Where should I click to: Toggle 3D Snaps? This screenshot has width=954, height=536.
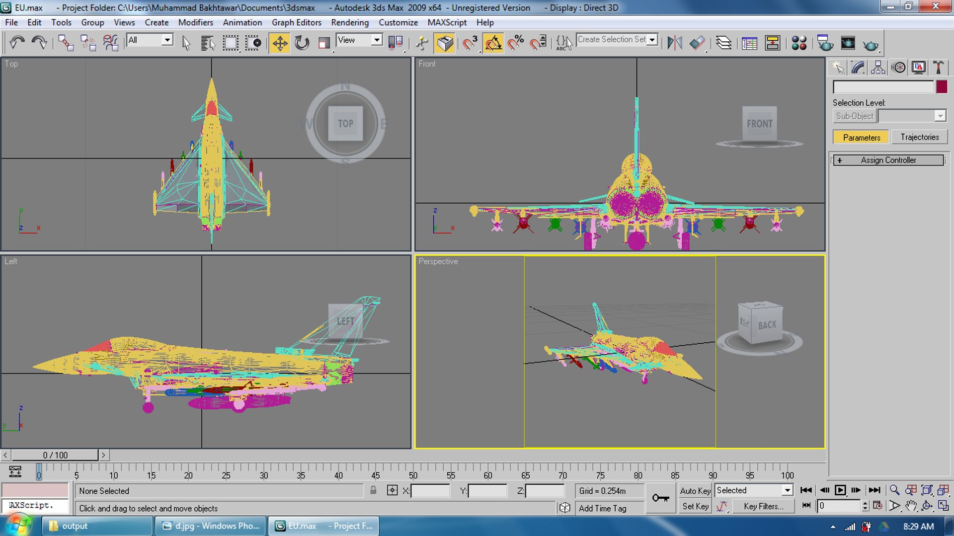tap(470, 43)
